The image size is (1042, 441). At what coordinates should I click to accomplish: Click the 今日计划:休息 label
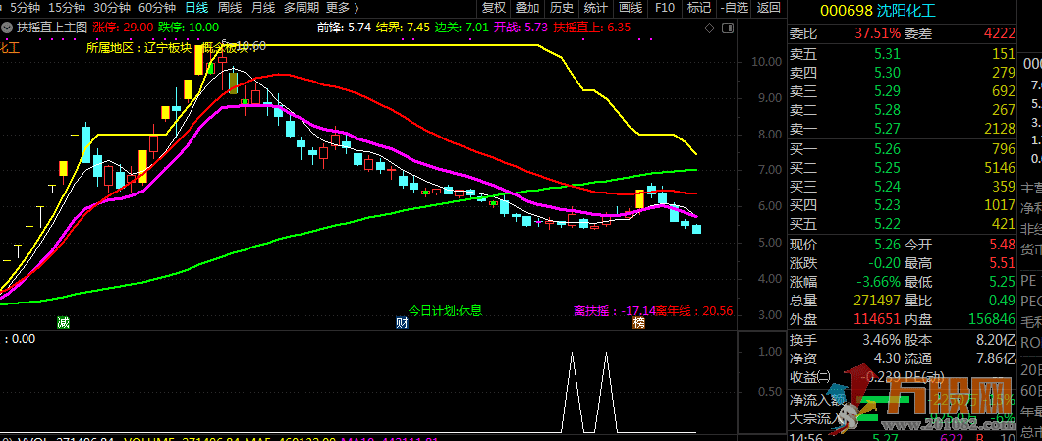[445, 310]
